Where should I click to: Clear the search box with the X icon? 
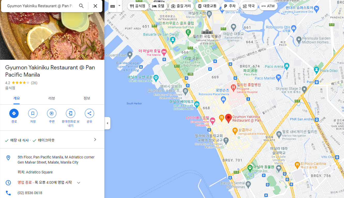pos(95,6)
